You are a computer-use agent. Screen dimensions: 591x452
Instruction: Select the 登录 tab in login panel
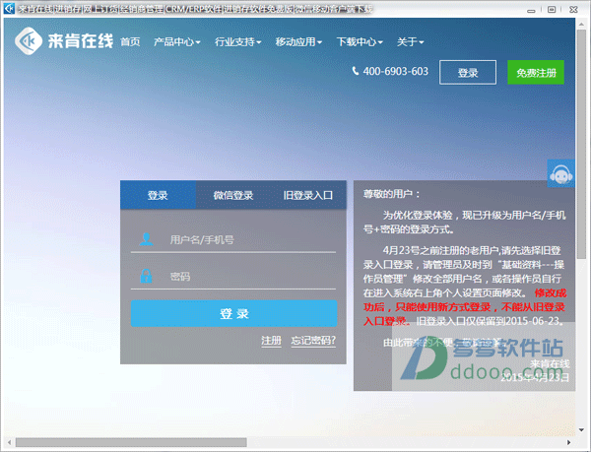[158, 195]
